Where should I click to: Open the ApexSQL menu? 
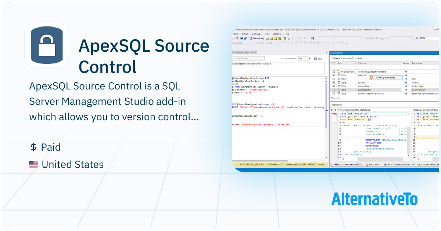point(256,34)
